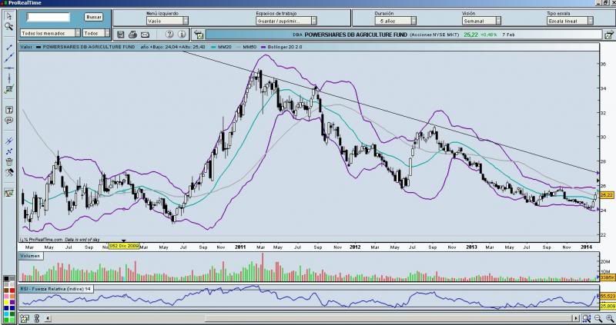
Task: Open the information icon
Action: pos(182,34)
